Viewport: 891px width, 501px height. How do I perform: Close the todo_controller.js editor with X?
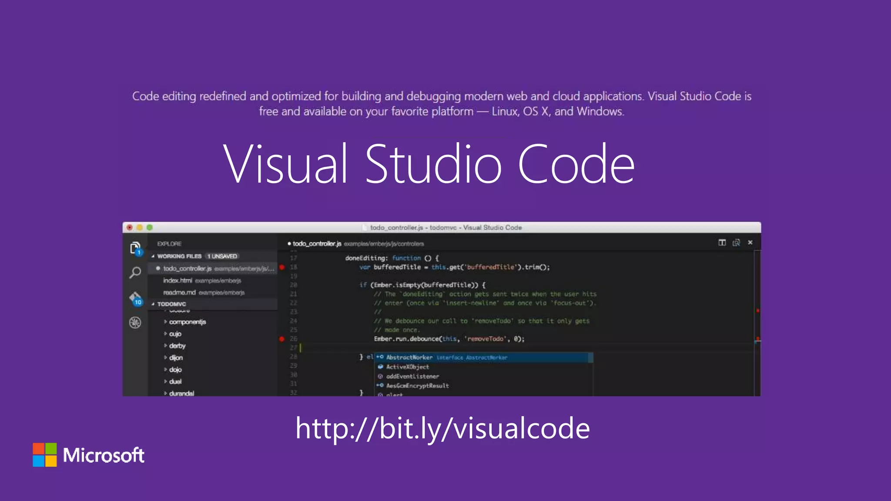point(750,243)
